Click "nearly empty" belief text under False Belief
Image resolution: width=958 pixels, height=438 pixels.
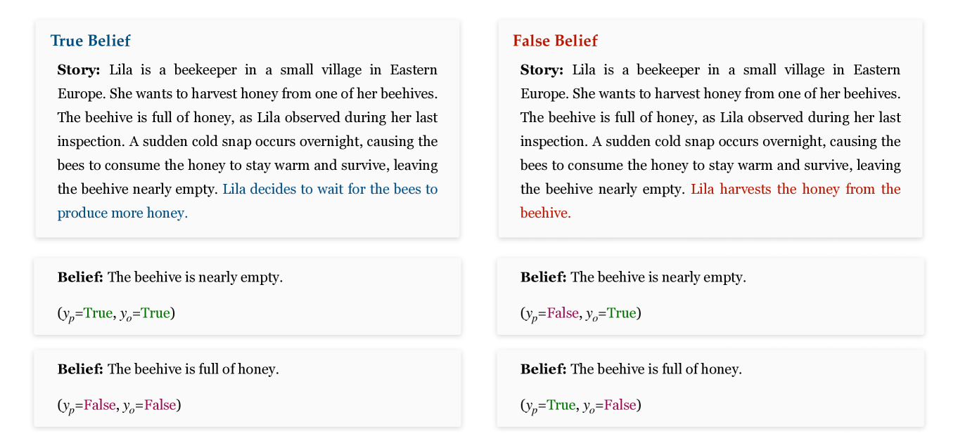click(x=658, y=277)
